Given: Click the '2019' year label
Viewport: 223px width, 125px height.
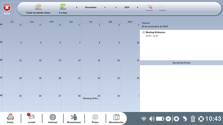Looking at the screenshot, I should (x=127, y=8).
